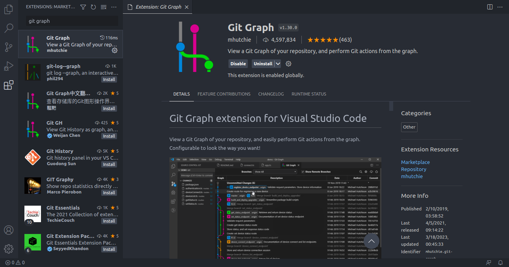Click the extensions search box

point(72,21)
